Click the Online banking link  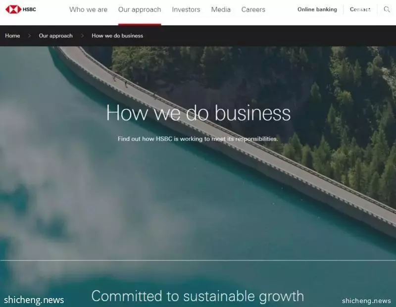(317, 9)
